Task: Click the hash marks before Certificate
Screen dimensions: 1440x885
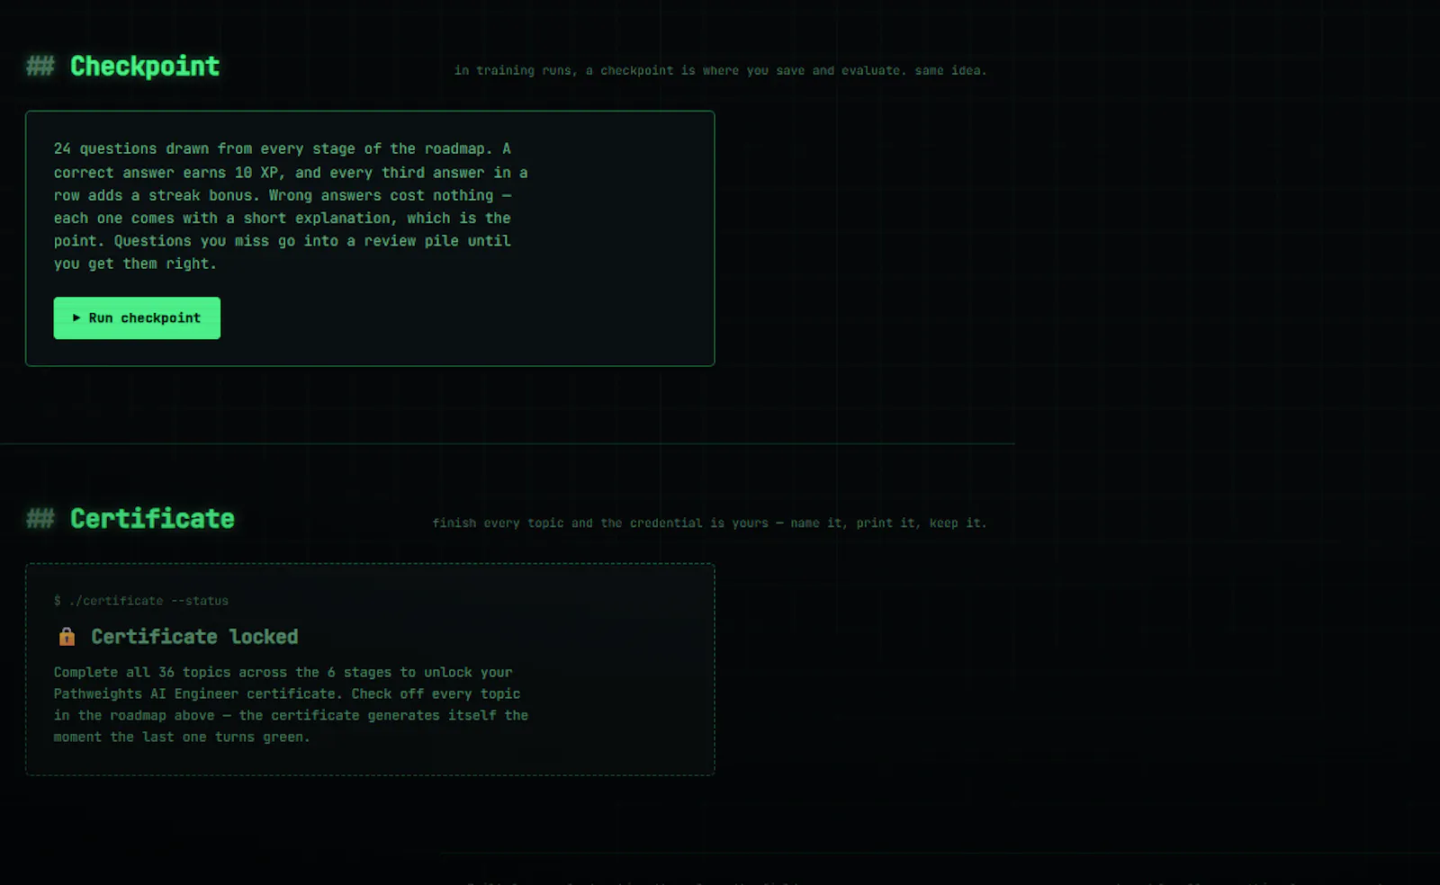Action: 40,519
